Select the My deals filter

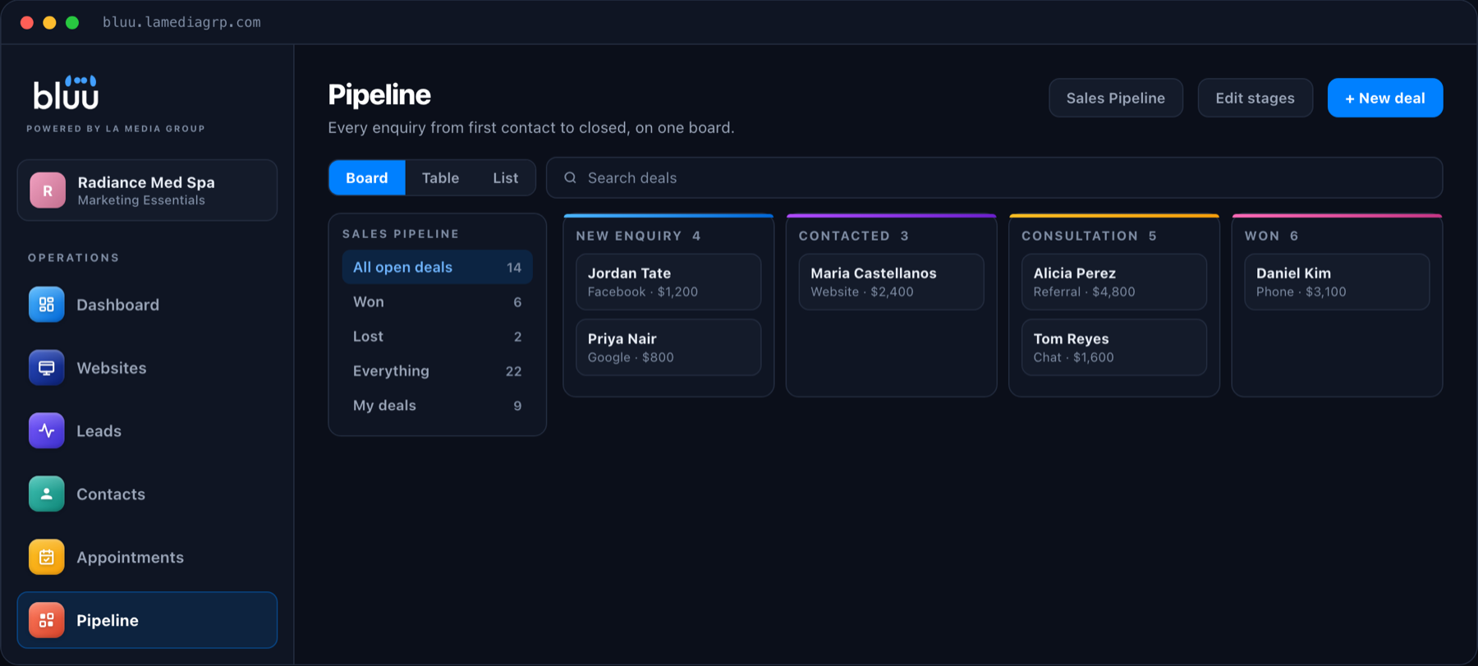point(438,406)
